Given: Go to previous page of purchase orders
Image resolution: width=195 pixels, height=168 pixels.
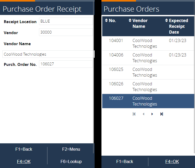Looking at the screenshot, I should (144, 114).
